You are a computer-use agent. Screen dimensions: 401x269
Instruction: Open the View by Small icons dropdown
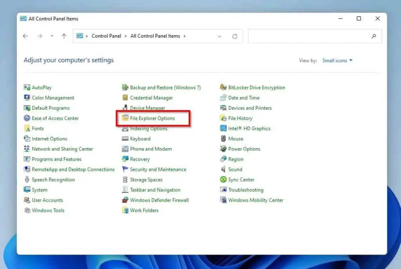click(x=337, y=61)
